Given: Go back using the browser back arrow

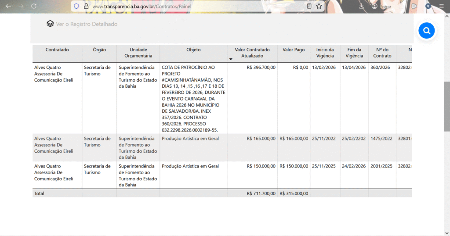Looking at the screenshot, I should [x=8, y=7].
